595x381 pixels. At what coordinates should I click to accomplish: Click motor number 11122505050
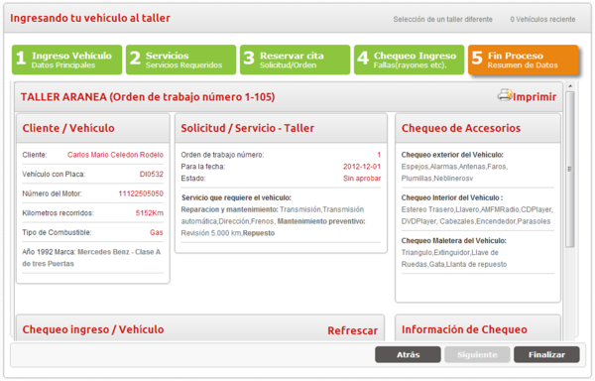(x=141, y=193)
